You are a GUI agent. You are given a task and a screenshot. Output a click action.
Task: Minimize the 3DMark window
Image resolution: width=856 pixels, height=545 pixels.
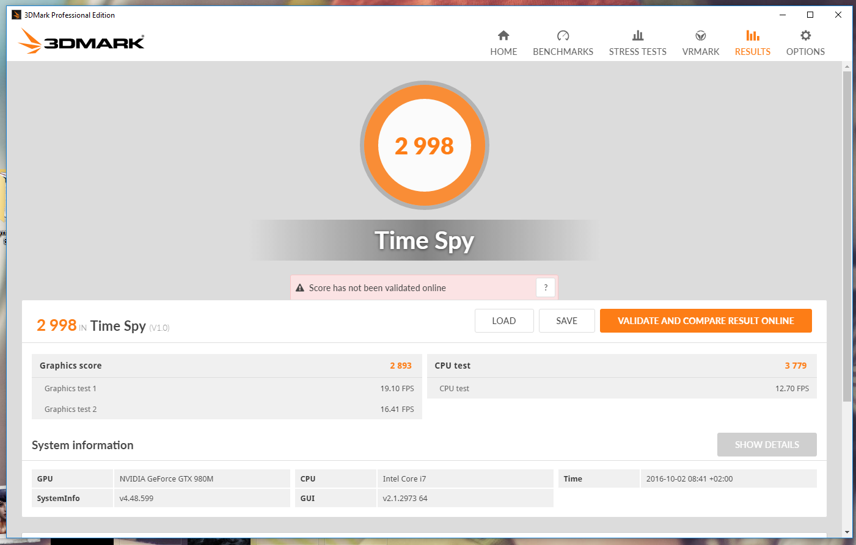[x=783, y=15]
